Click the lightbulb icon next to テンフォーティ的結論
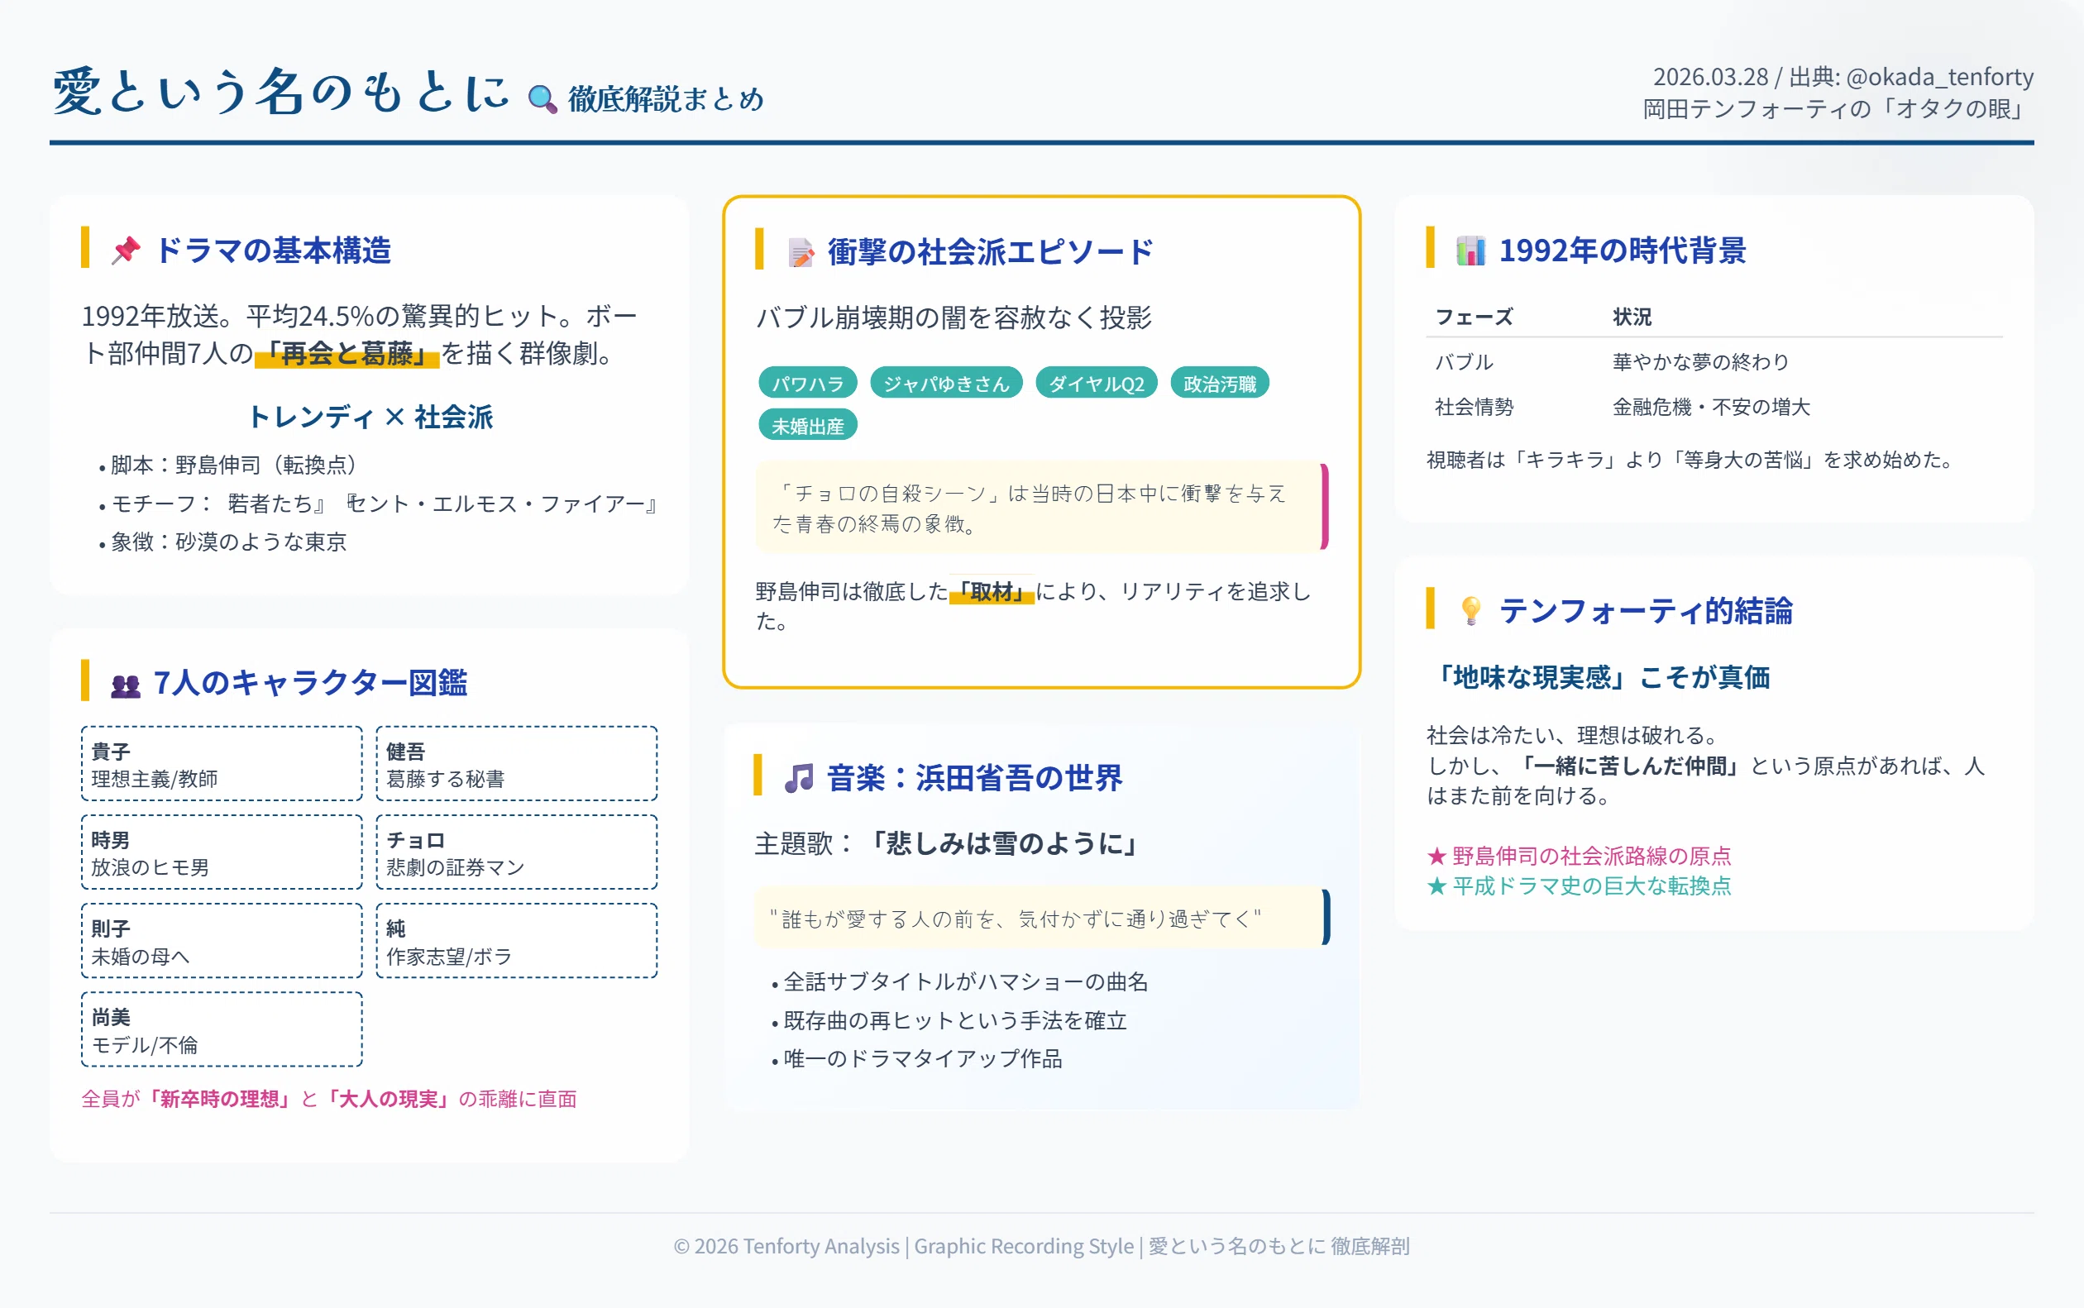Screen dimensions: 2084x1308 pos(1470,611)
